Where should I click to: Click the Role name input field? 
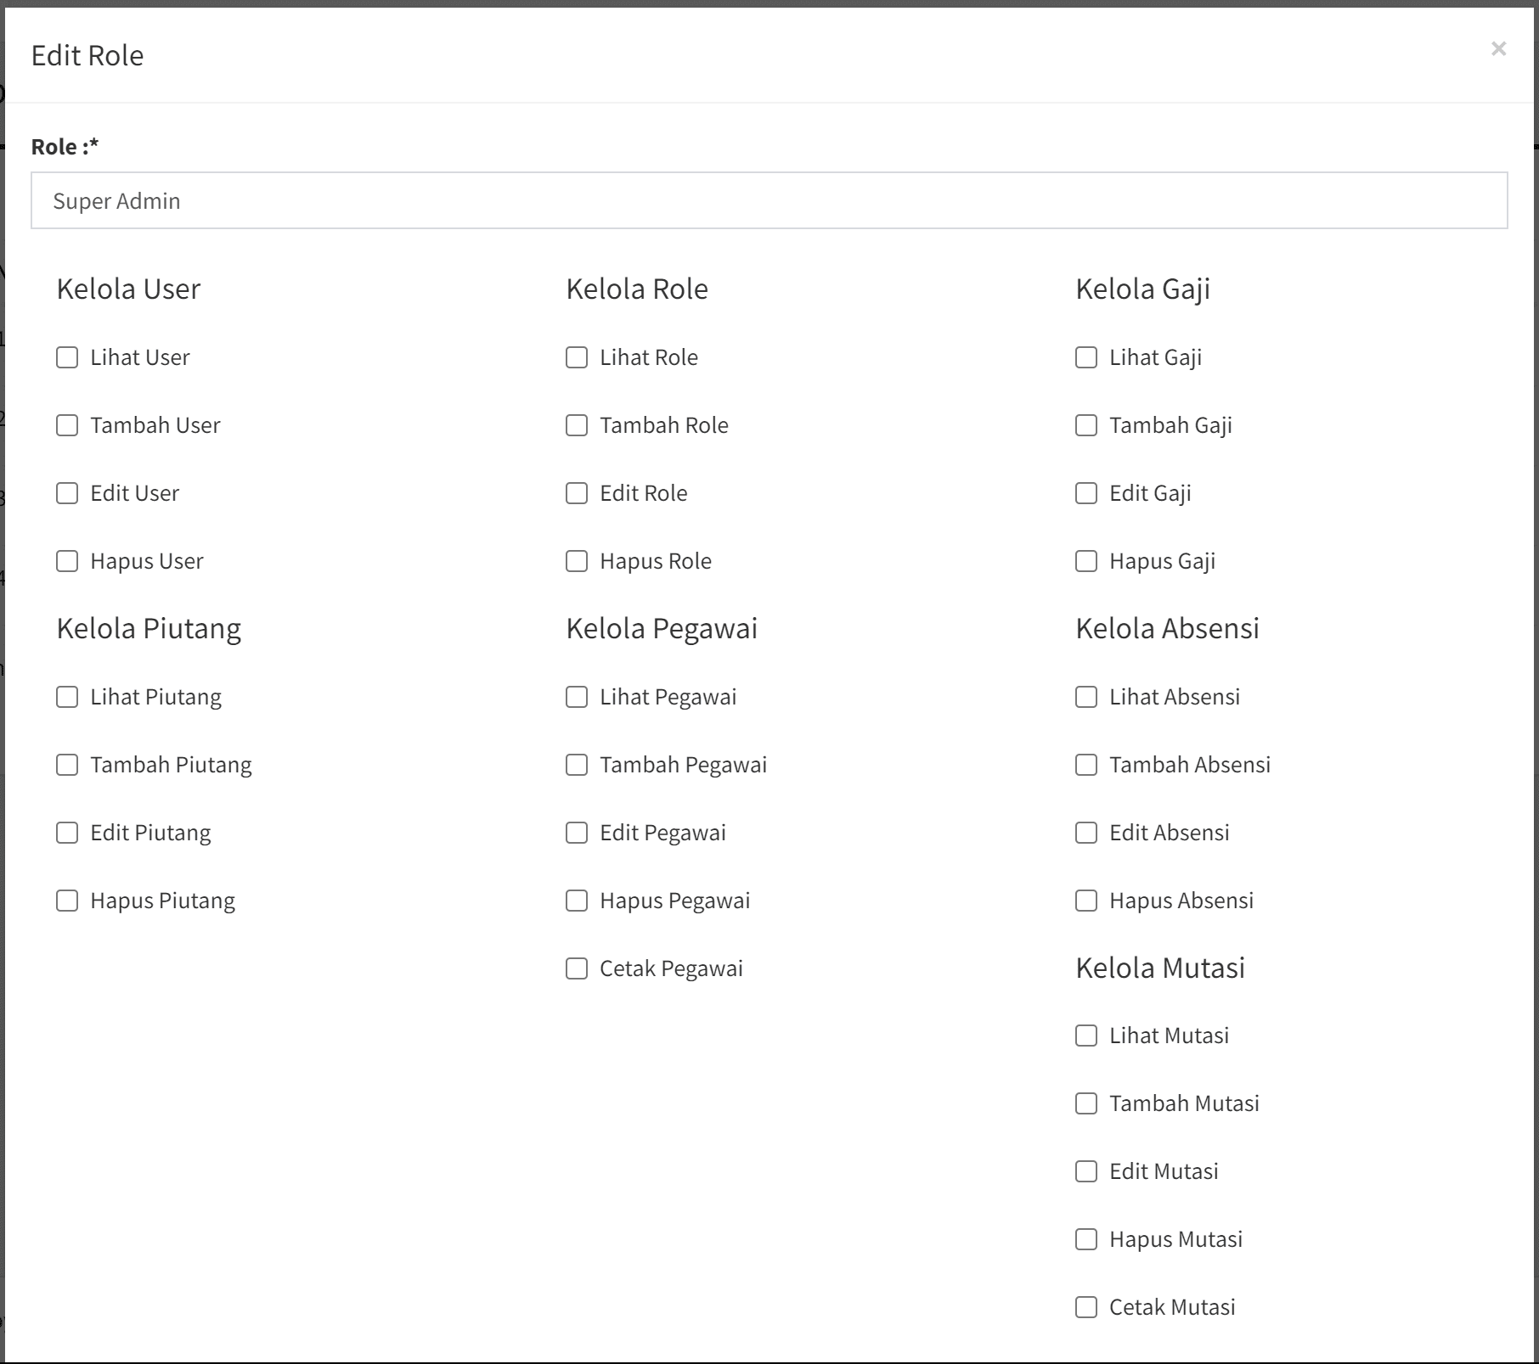tap(769, 201)
